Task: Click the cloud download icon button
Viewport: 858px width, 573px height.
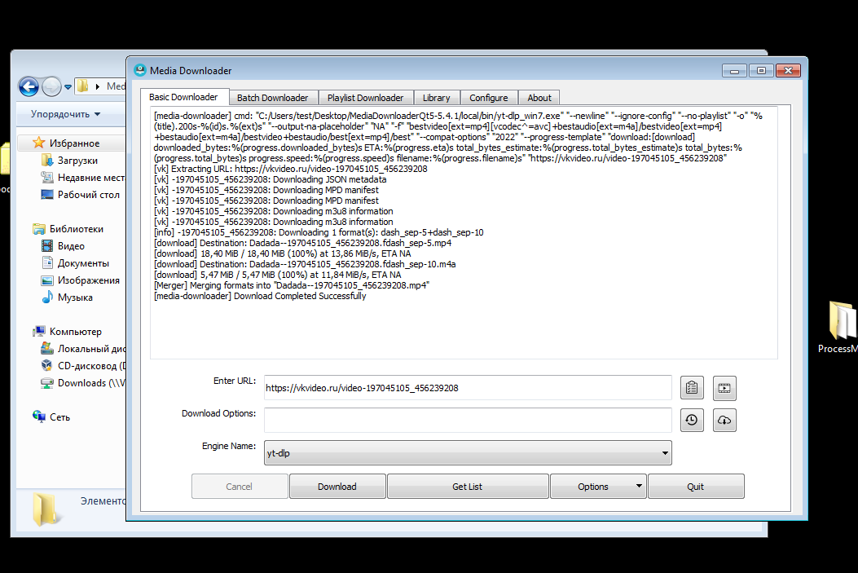Action: pyautogui.click(x=724, y=420)
